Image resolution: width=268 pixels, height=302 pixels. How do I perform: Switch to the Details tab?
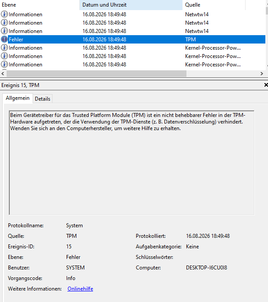click(x=42, y=99)
